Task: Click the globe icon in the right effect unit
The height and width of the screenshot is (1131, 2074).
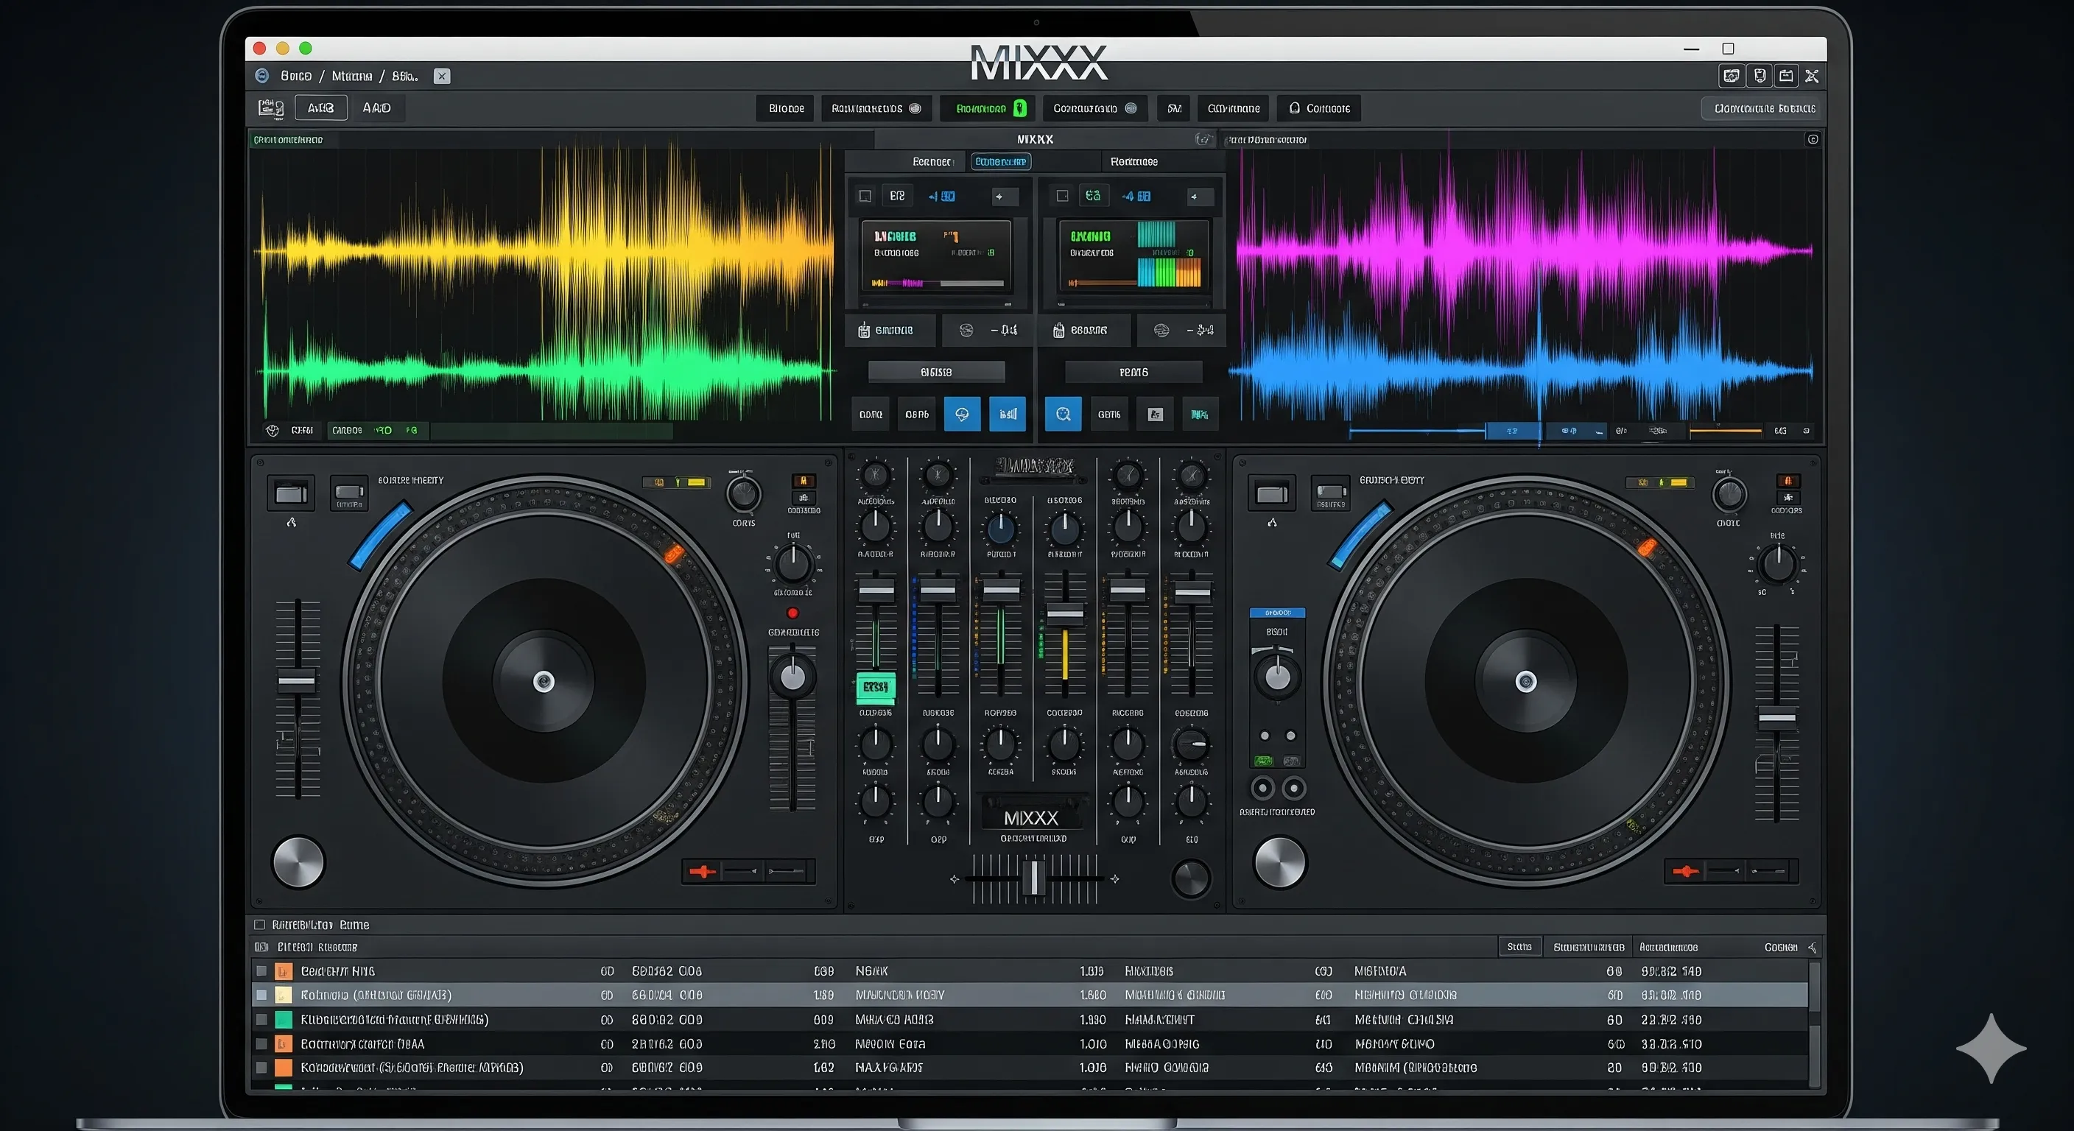Action: click(x=1161, y=330)
